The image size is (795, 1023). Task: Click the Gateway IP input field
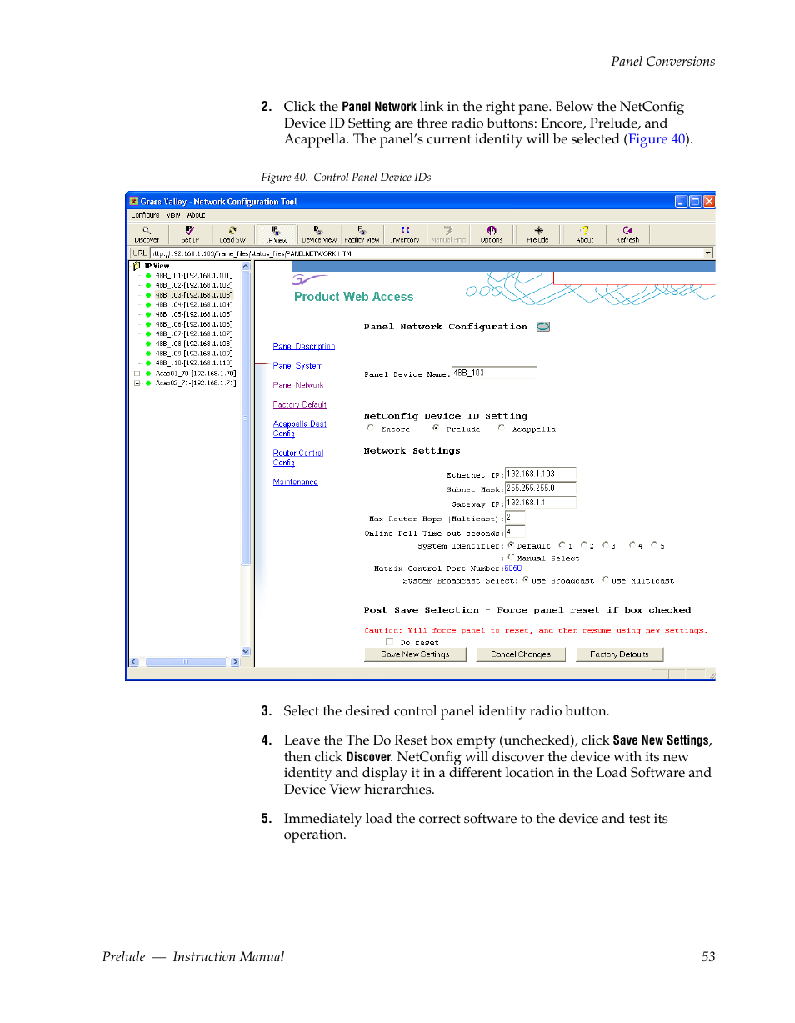pos(540,503)
